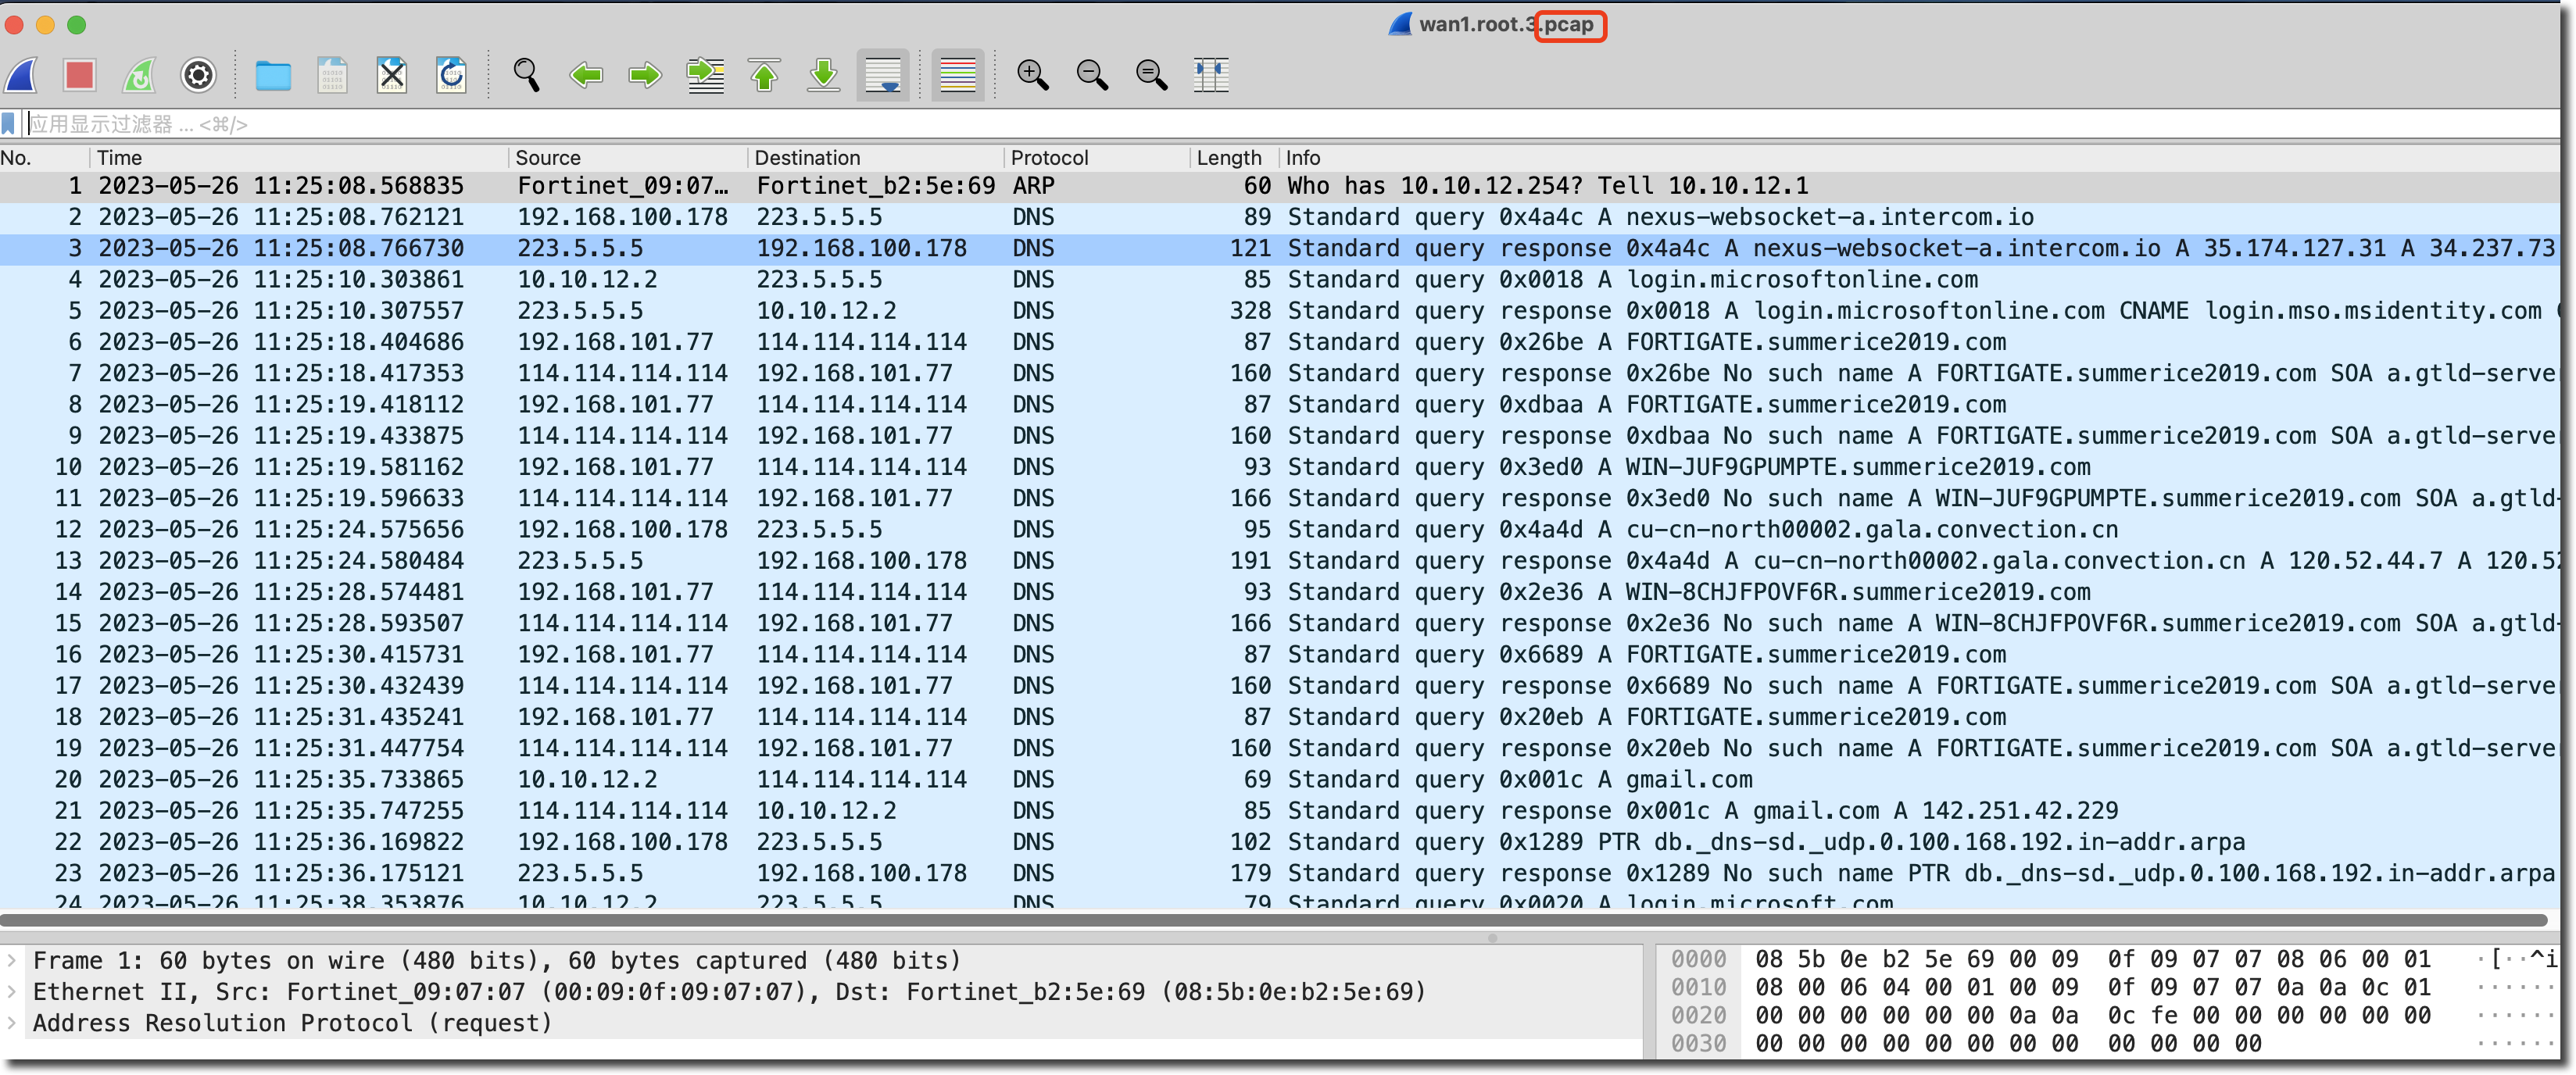Screen dimensions: 2576x1075
Task: Reload the capture file
Action: 451,75
